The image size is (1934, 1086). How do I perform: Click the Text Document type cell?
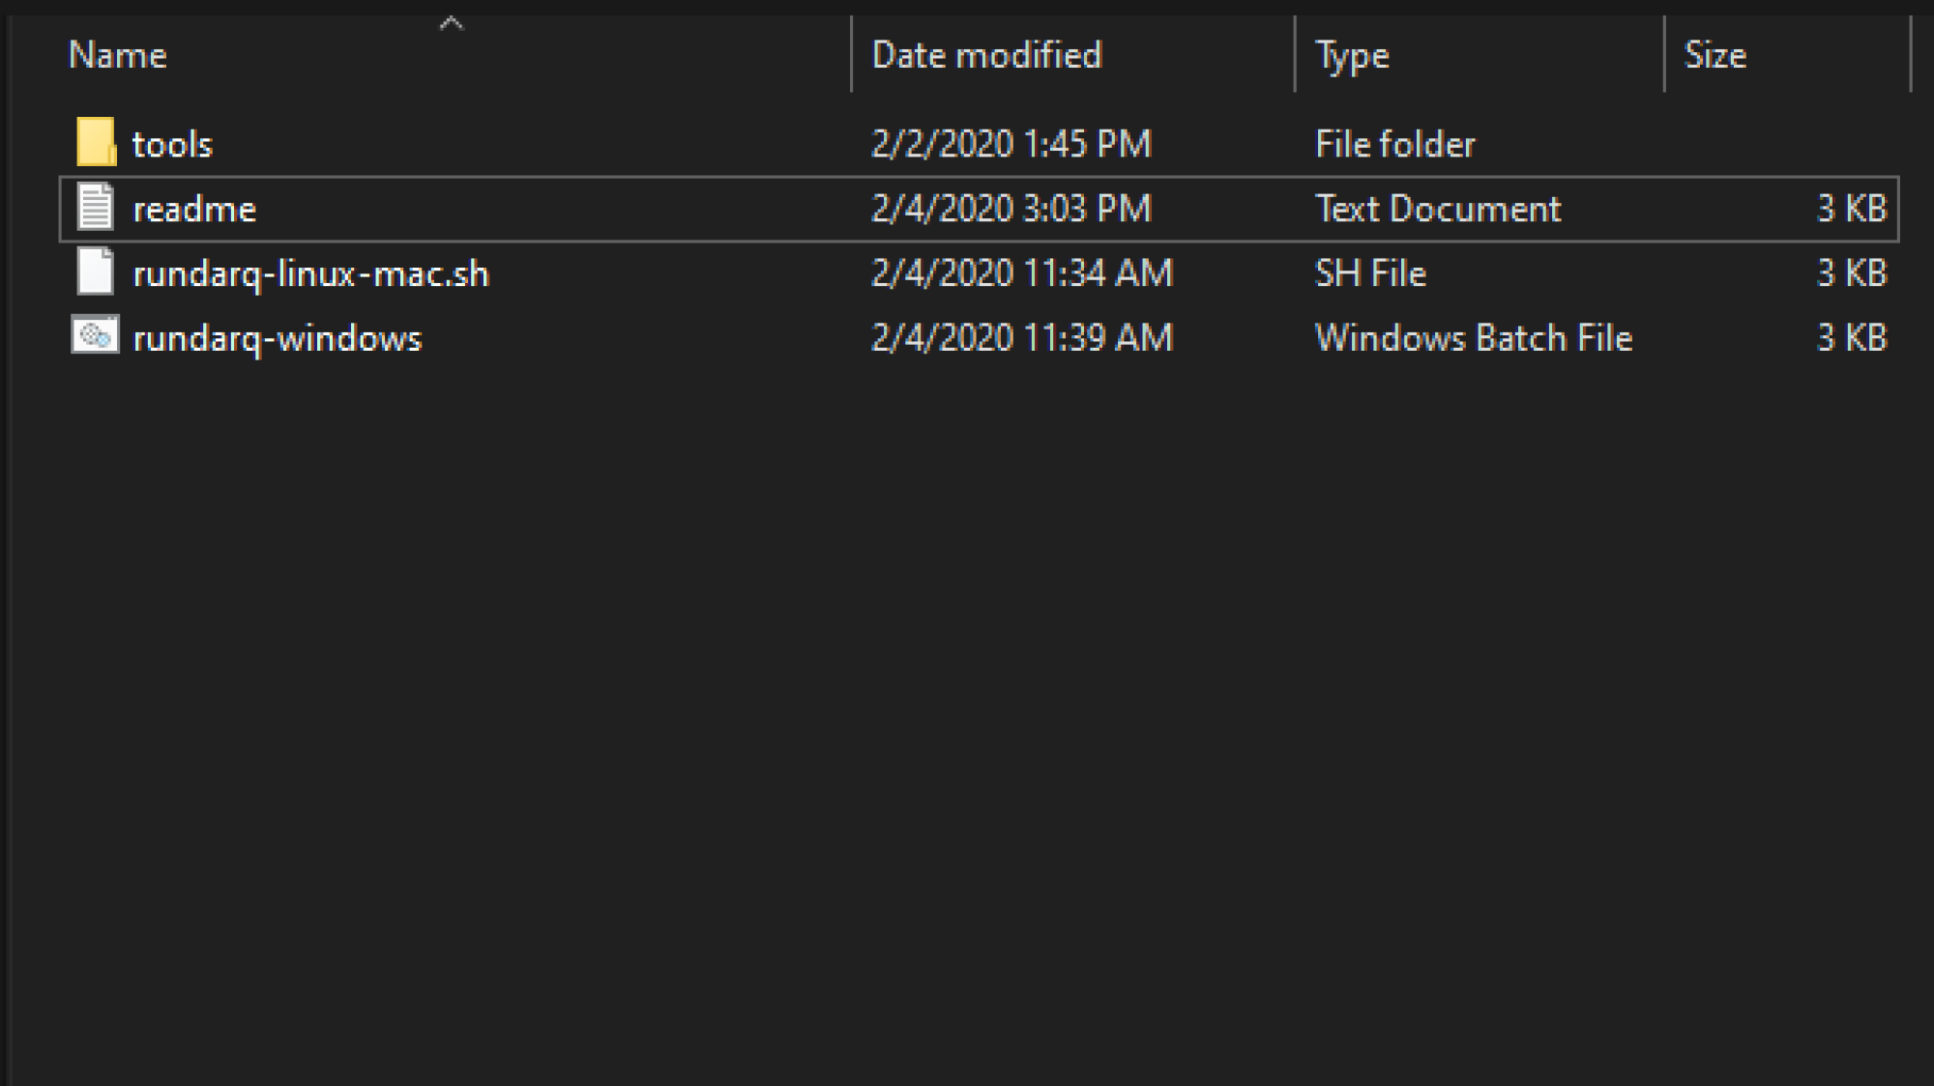1438,209
